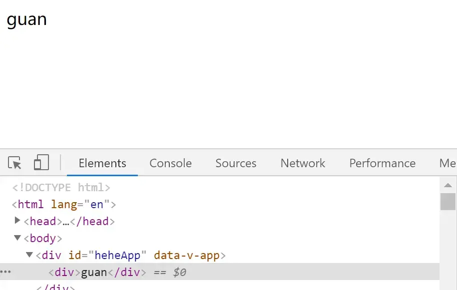Image resolution: width=457 pixels, height=290 pixels.
Task: Open the three-dots menu beside selected node
Action: [x=5, y=272]
